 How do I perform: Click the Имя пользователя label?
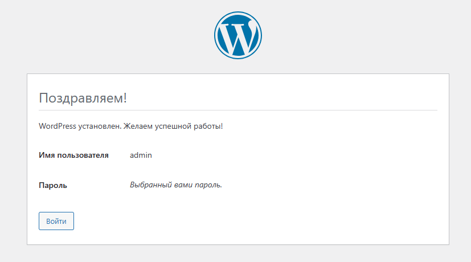[x=73, y=155]
